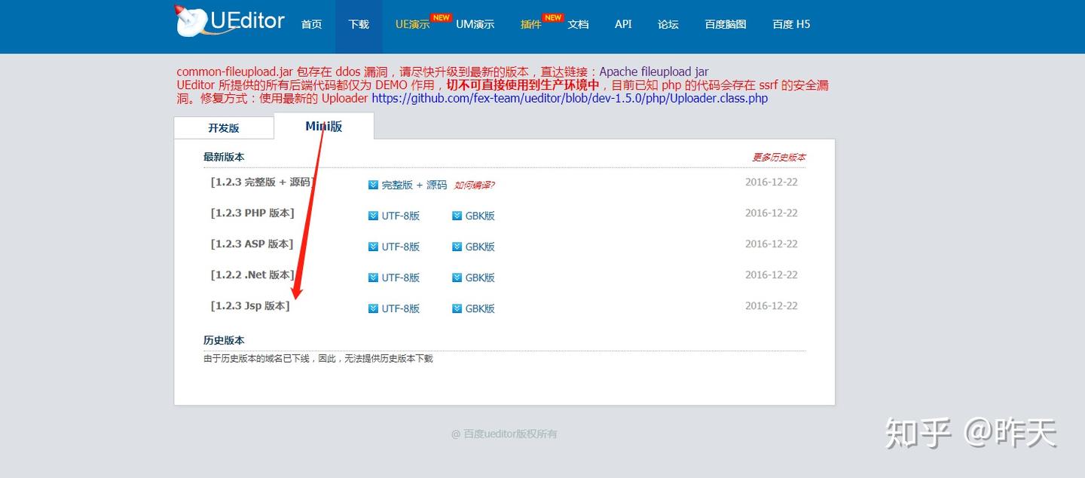
Task: Click download icon for Jsp UTF-8版
Action: point(373,308)
